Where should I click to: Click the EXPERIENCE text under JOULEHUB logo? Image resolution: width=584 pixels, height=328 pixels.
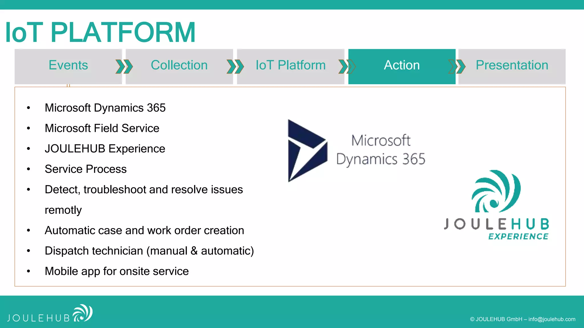(518, 237)
